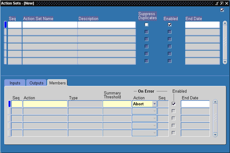Minimize the Action Sets window
The width and height of the screenshot is (230, 153).
pyautogui.click(x=217, y=3)
